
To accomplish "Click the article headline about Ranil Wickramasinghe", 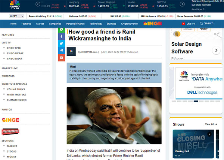I will coord(102,35).
